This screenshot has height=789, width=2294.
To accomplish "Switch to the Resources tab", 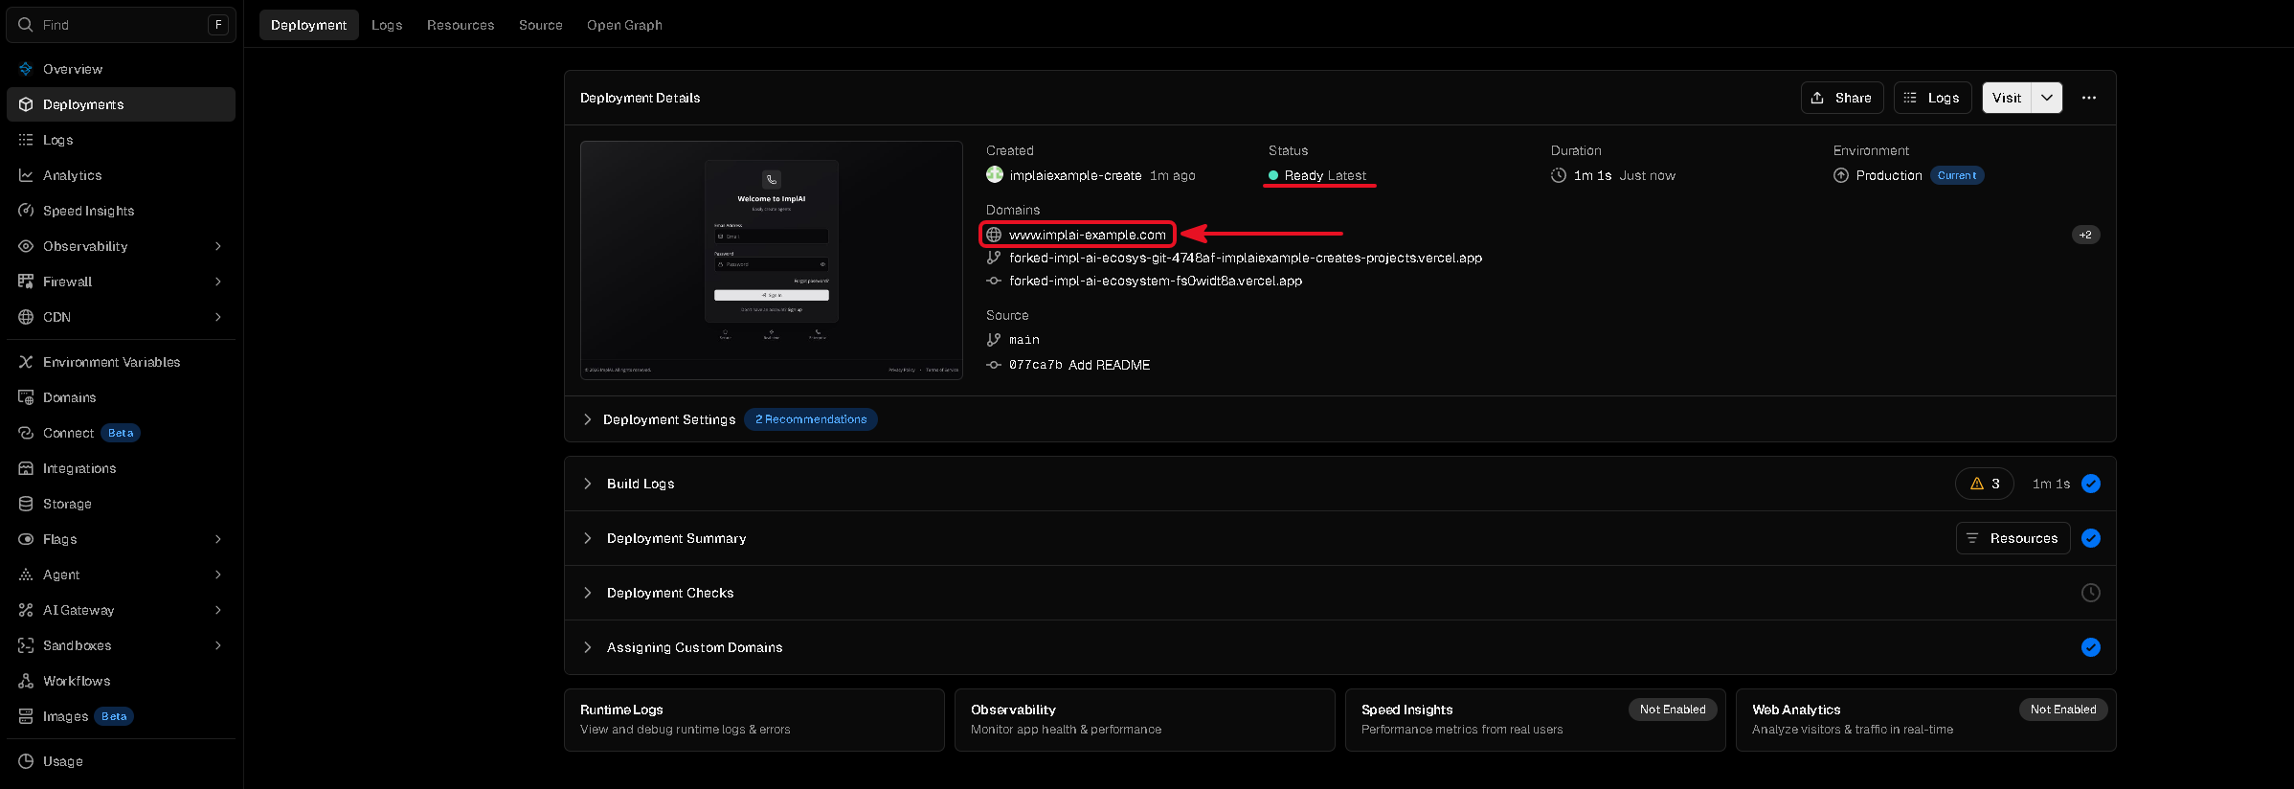I will point(461,25).
